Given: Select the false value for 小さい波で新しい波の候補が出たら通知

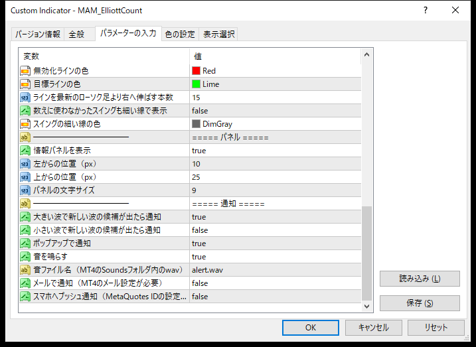Looking at the screenshot, I should 200,230.
